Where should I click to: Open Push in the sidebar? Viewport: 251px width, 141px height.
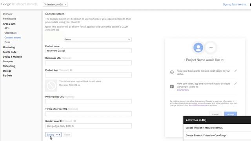coord(7,42)
